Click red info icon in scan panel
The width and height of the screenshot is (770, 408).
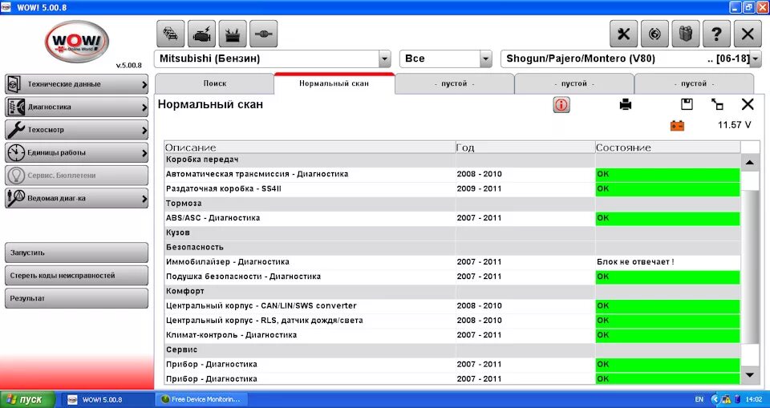(561, 104)
